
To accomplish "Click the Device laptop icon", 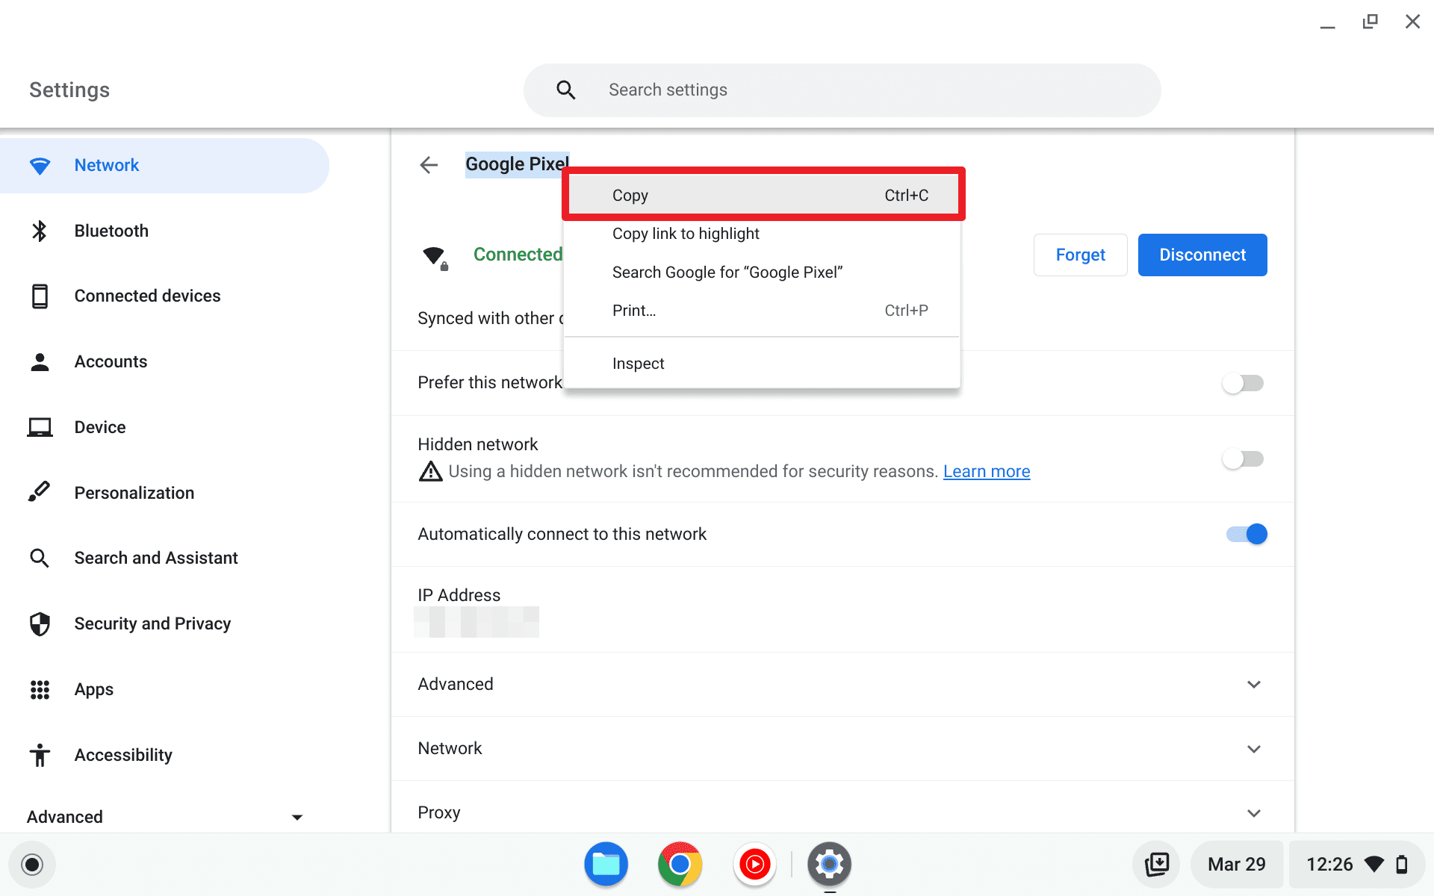I will point(40,427).
